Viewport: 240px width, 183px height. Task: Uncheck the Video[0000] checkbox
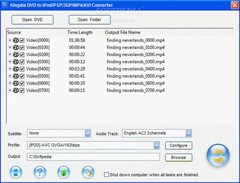pos(22,40)
